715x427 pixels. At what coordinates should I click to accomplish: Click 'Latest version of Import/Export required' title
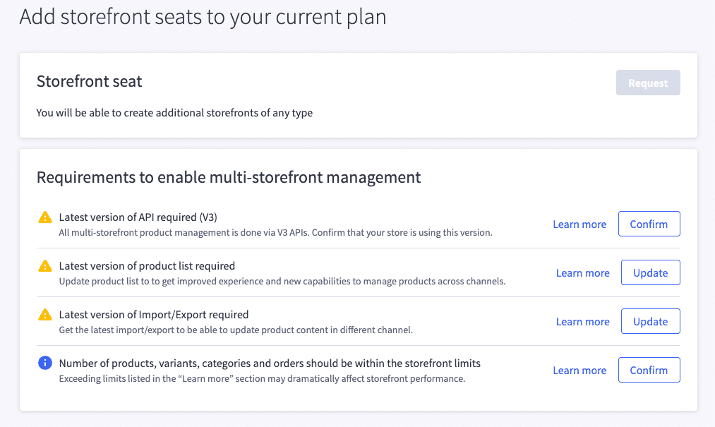click(x=154, y=315)
